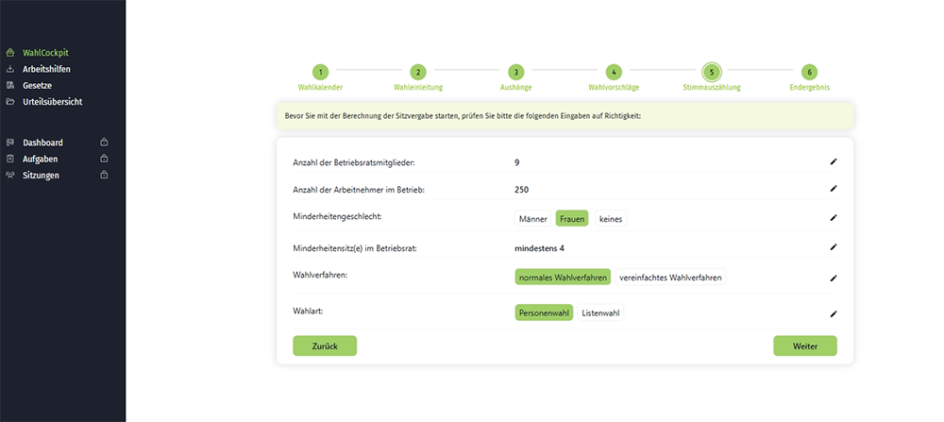The image size is (944, 422).
Task: Open Arbeitshilfen in the sidebar
Action: [46, 69]
